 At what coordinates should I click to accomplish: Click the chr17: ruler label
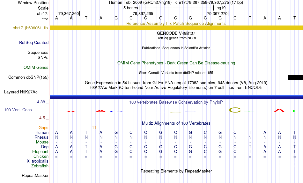click(43, 13)
